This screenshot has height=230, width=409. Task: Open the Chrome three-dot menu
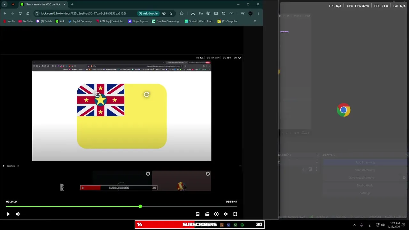tap(258, 13)
